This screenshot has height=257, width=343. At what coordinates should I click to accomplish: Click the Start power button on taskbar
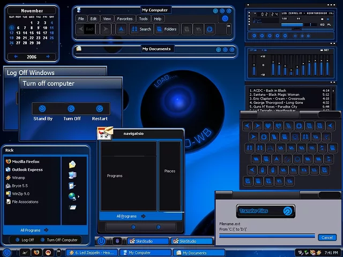point(7,252)
